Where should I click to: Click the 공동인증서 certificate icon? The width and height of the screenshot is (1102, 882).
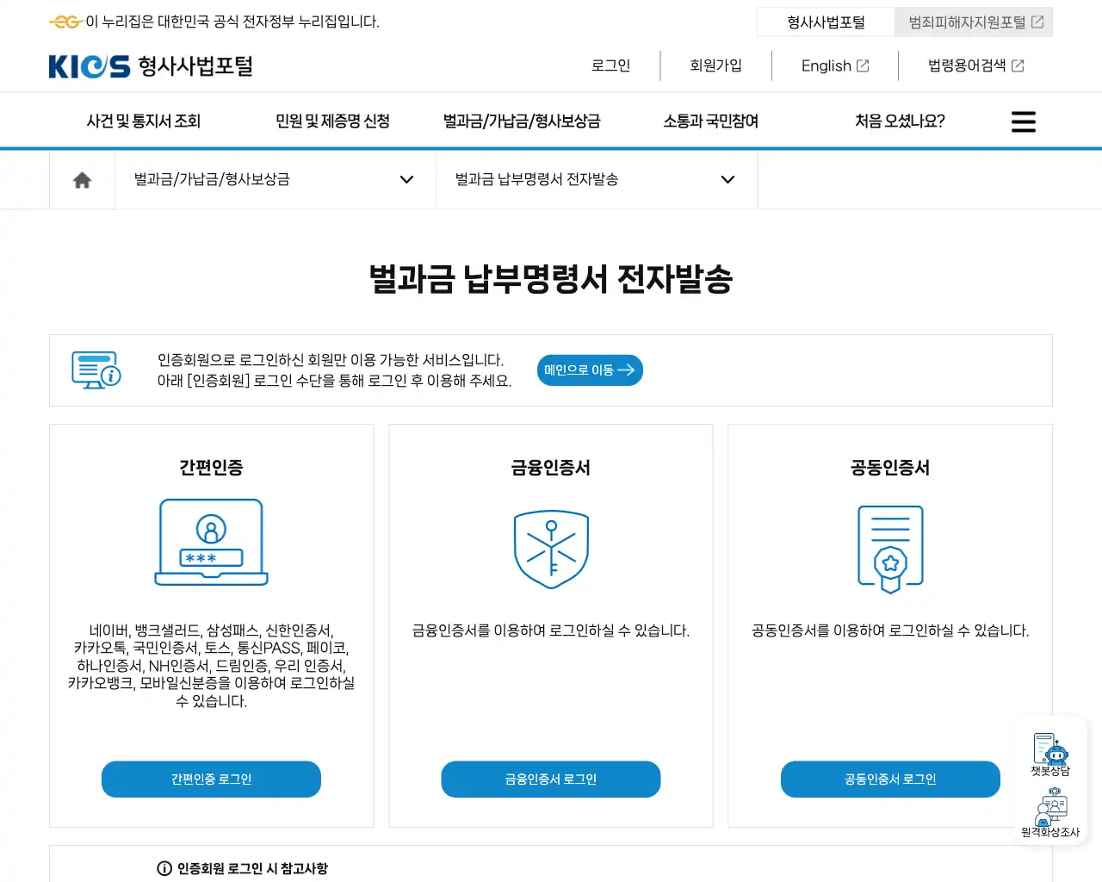pyautogui.click(x=890, y=550)
